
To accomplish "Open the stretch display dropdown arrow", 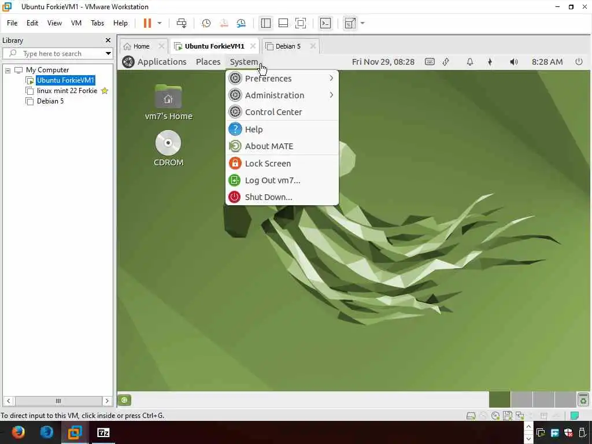I will 362,23.
